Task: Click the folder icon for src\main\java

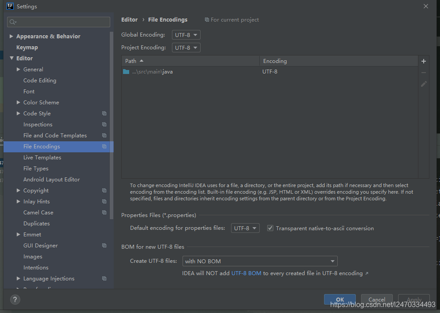Action: pos(126,72)
